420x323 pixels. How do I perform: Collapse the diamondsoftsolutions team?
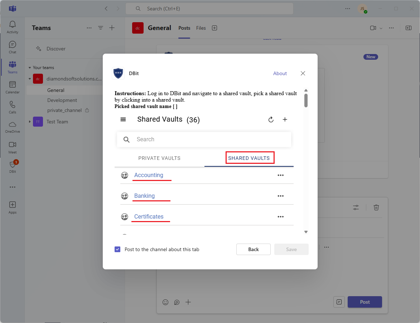coord(30,79)
